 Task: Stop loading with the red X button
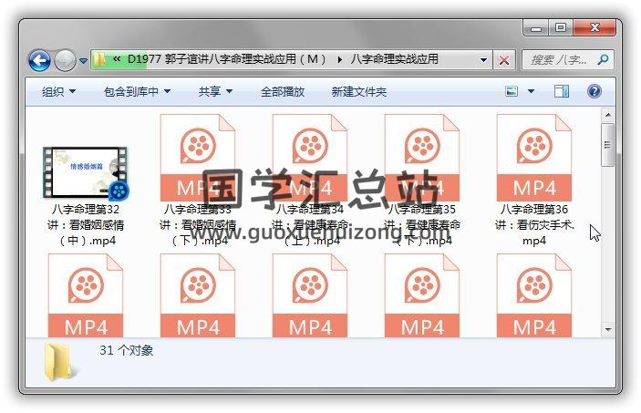pyautogui.click(x=504, y=60)
